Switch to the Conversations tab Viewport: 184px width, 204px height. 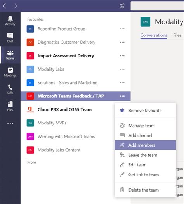pos(154,35)
